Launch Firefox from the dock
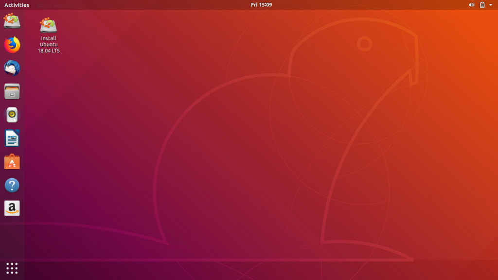The height and width of the screenshot is (280, 498). tap(12, 45)
